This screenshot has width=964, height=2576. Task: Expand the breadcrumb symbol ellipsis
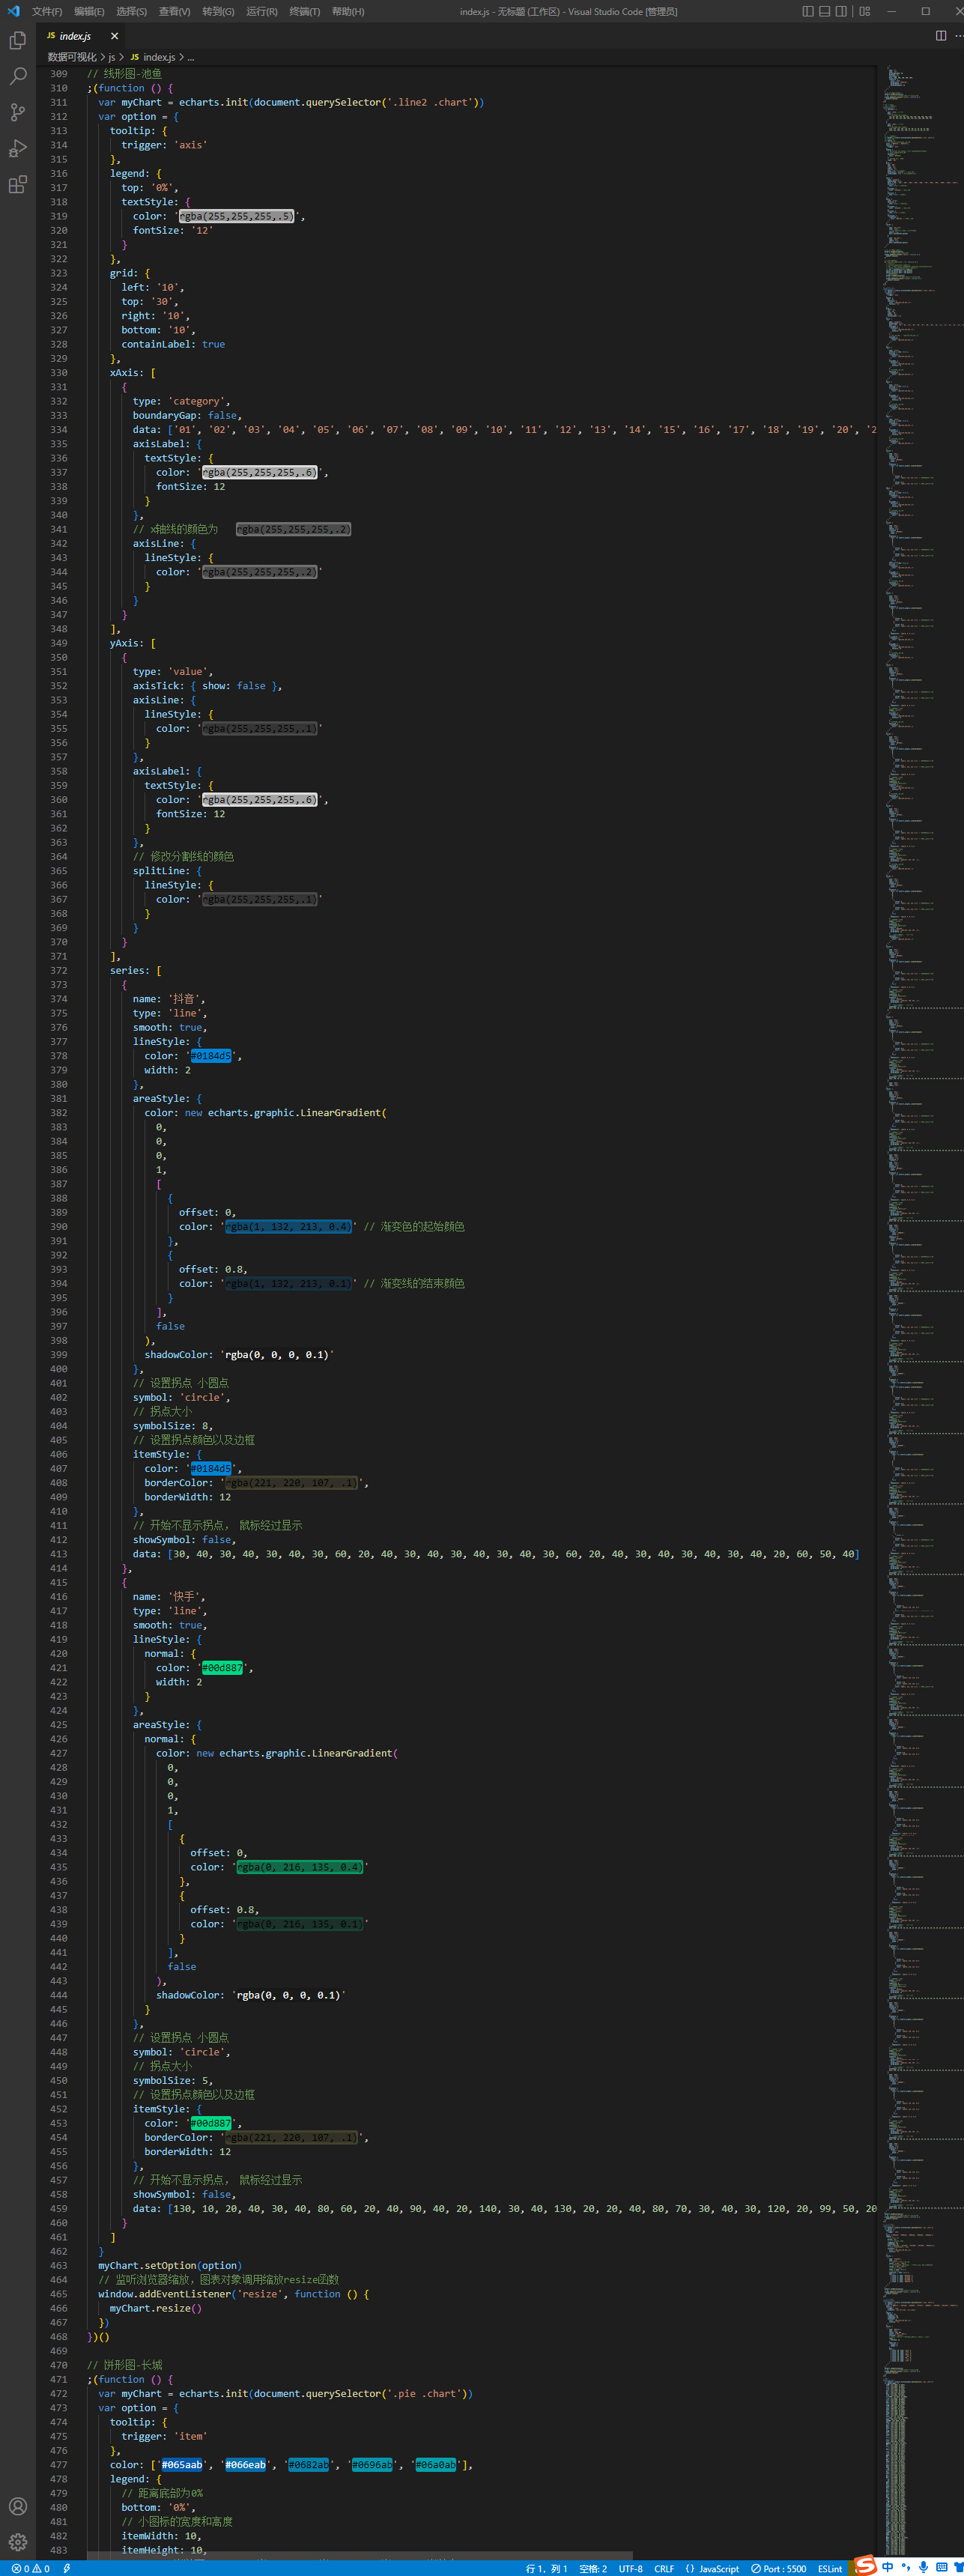tap(191, 57)
